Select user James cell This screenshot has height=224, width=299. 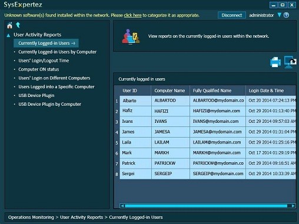point(135,132)
